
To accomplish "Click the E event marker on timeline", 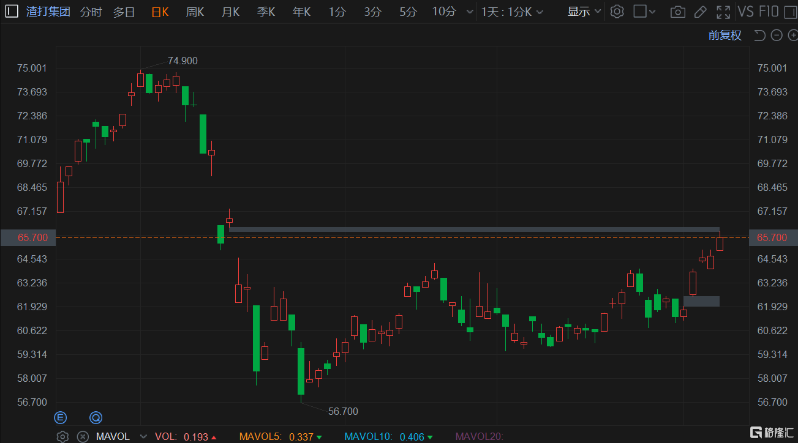I will pos(61,418).
